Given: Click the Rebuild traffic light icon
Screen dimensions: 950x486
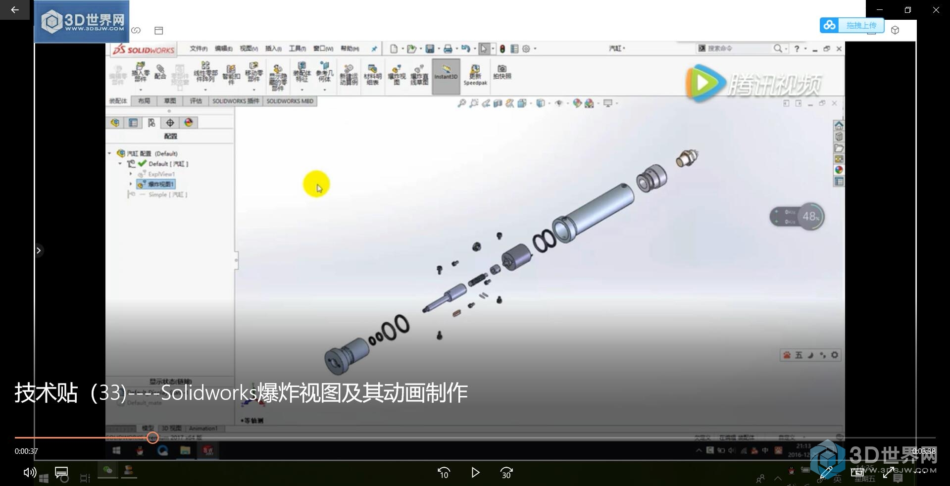Looking at the screenshot, I should point(502,49).
